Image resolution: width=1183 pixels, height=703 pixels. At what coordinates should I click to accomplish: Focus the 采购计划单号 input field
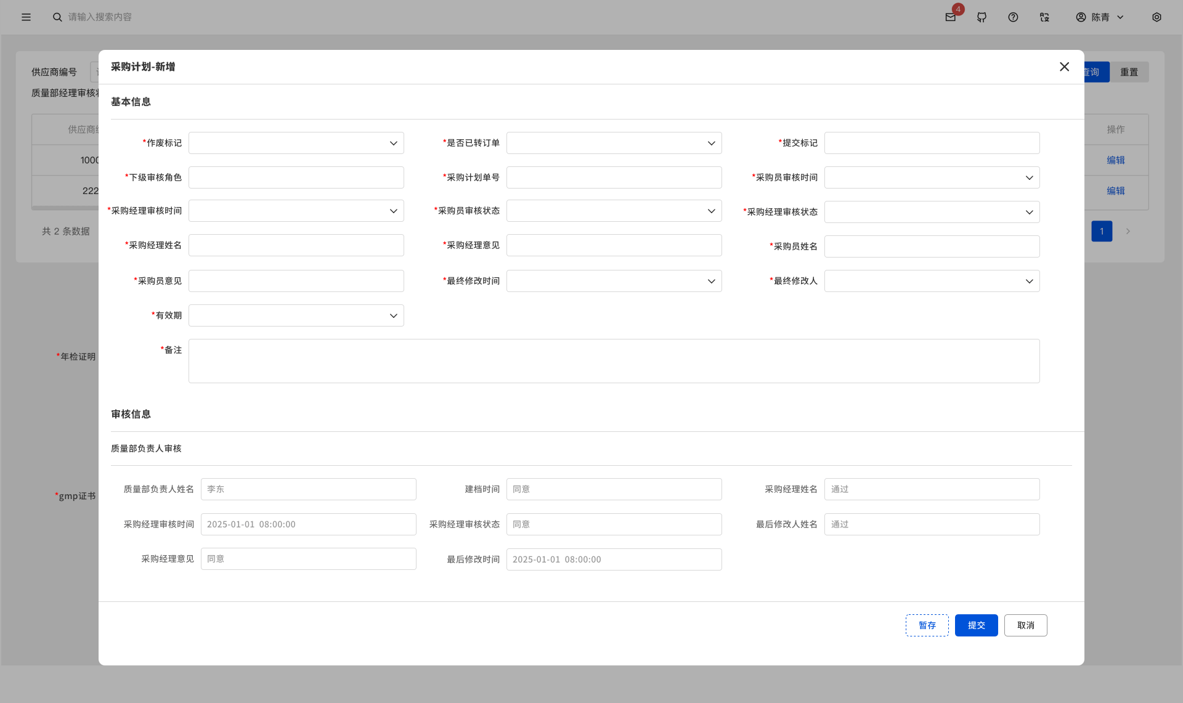[x=614, y=177]
